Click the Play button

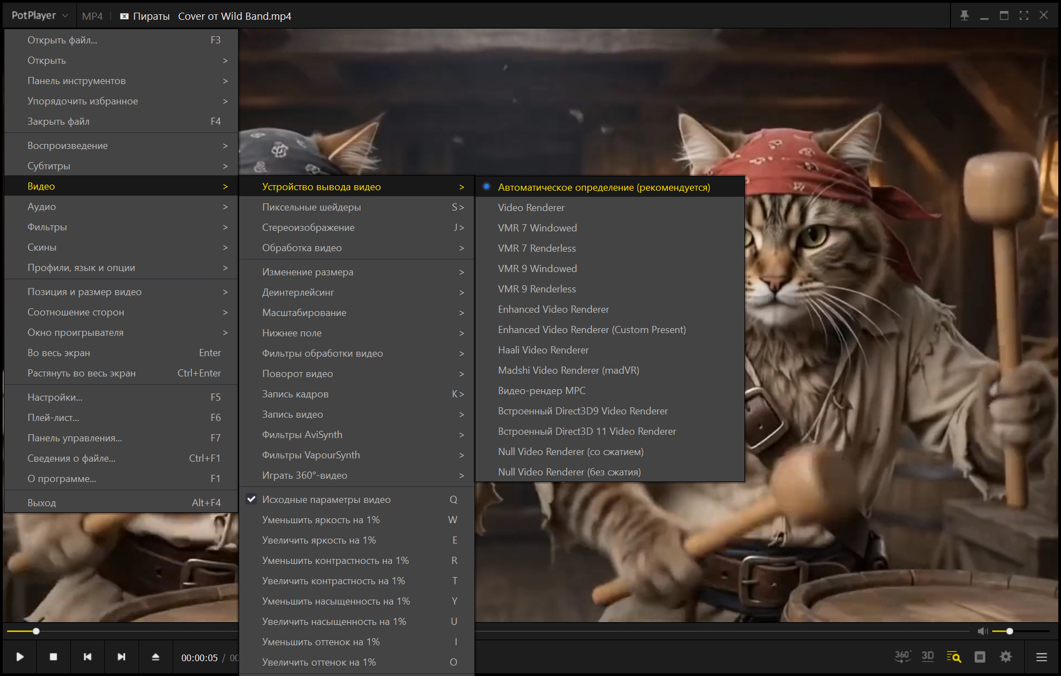20,657
